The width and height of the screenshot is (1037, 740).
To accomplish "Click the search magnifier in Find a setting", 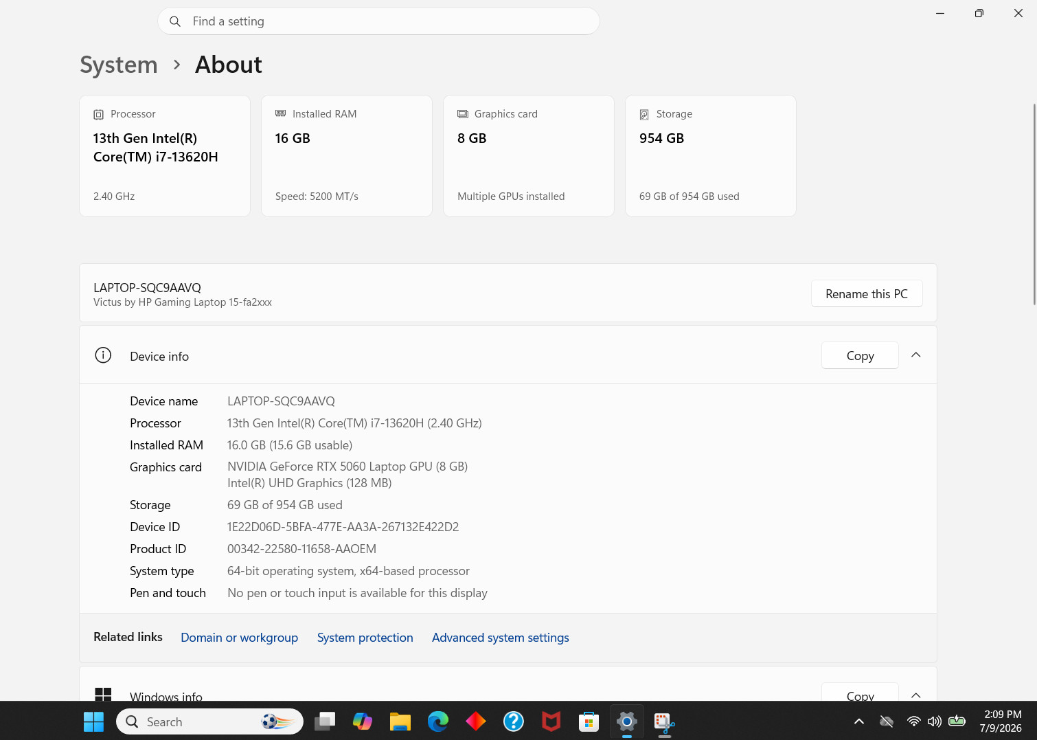I will click(x=175, y=21).
